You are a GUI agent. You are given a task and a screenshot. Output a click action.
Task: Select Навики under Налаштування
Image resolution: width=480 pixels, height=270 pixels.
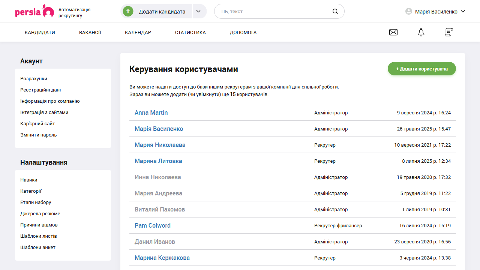coord(28,180)
